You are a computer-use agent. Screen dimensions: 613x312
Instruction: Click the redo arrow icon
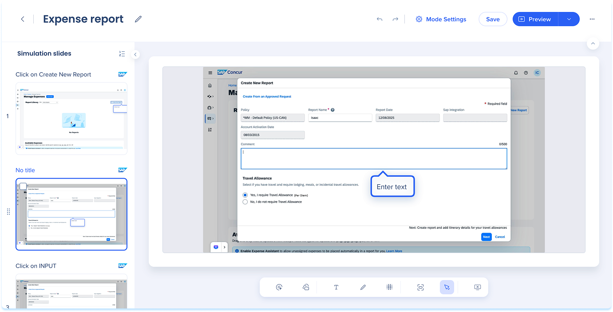coord(395,19)
